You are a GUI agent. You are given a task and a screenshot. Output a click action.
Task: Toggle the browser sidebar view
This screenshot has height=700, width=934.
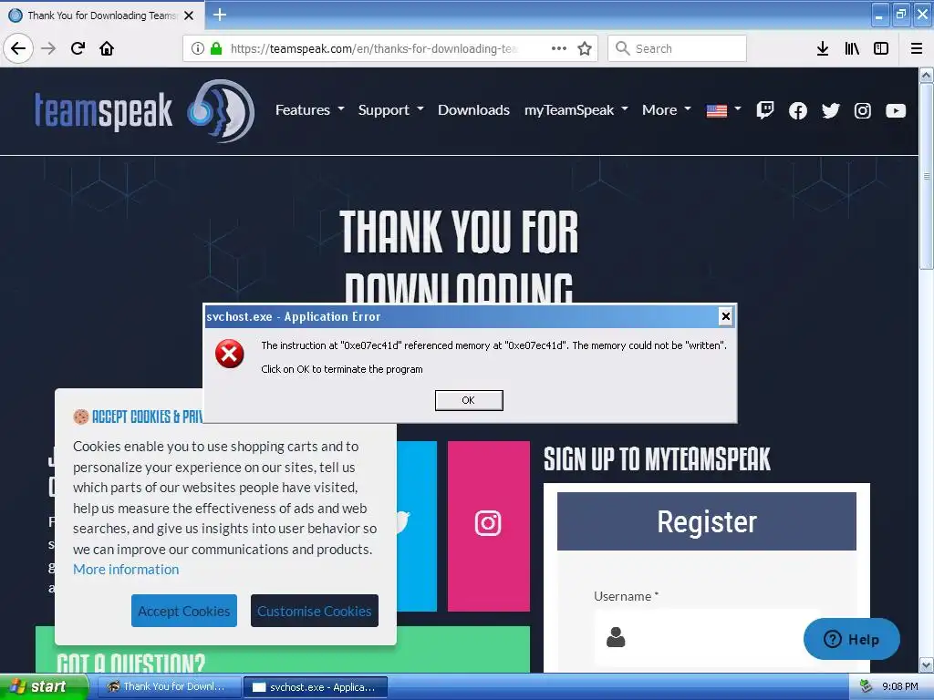tap(881, 48)
